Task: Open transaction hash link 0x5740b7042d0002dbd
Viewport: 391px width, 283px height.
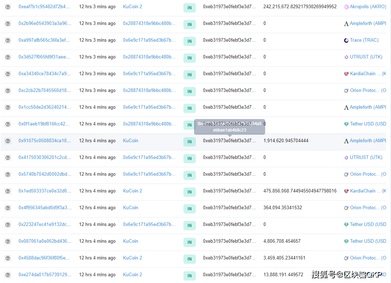Action: coord(45,174)
